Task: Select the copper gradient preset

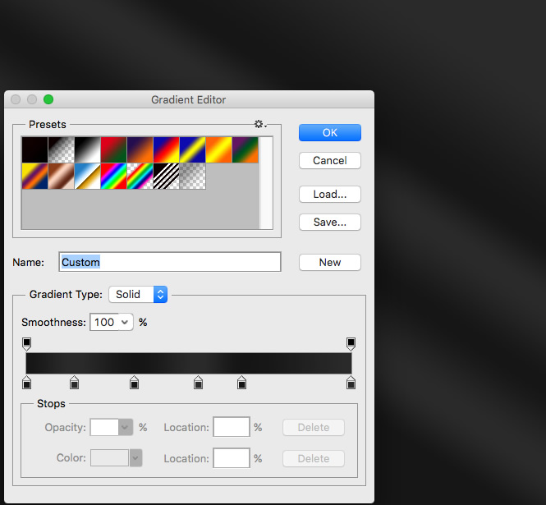Action: [x=60, y=176]
